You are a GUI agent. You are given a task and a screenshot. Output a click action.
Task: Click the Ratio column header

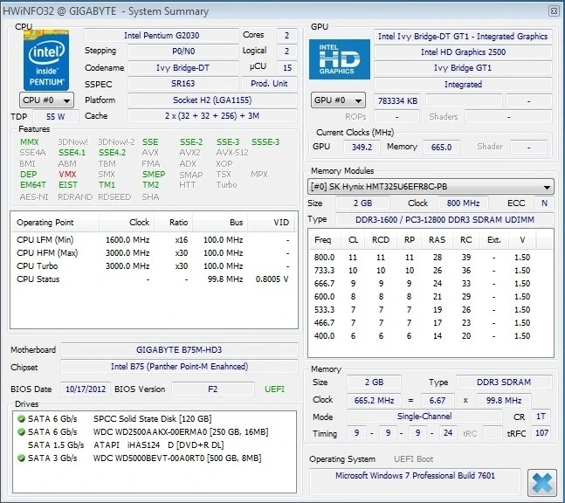173,223
